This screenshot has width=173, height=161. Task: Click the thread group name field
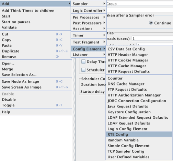point(140,4)
